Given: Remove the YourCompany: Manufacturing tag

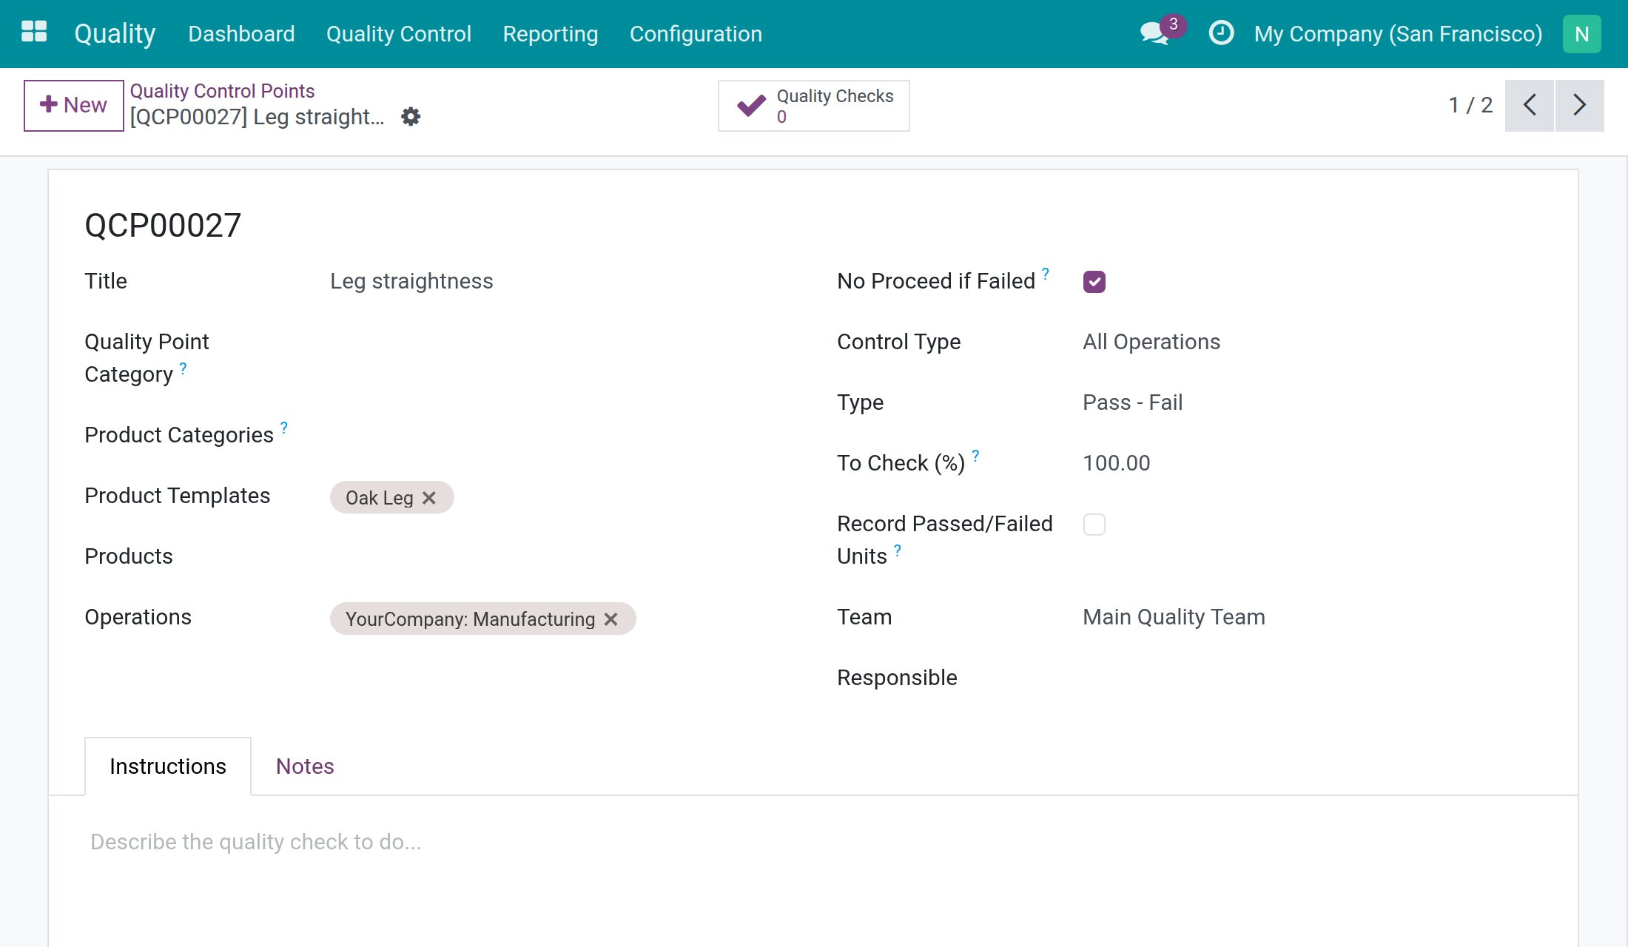Looking at the screenshot, I should (x=611, y=619).
